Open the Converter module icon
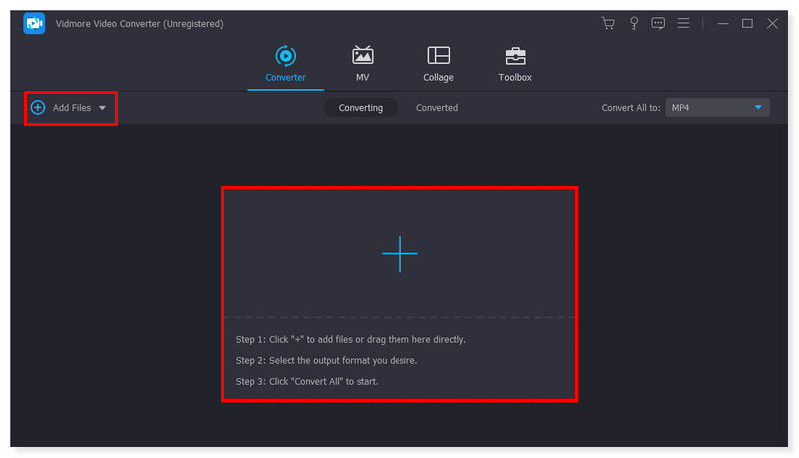 pyautogui.click(x=285, y=56)
